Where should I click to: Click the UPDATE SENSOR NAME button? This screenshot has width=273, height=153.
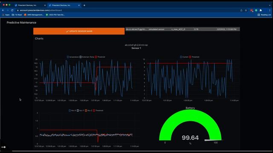click(79, 31)
